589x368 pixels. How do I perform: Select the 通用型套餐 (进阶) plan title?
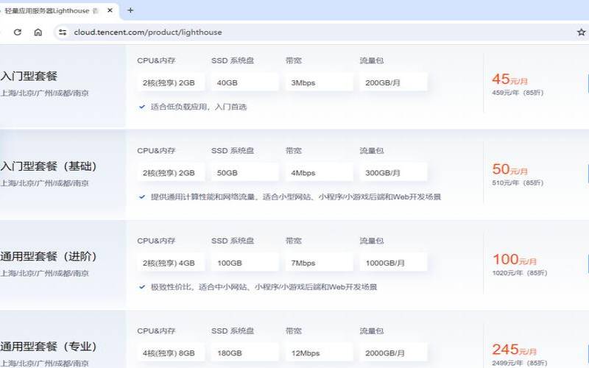pyautogui.click(x=49, y=256)
